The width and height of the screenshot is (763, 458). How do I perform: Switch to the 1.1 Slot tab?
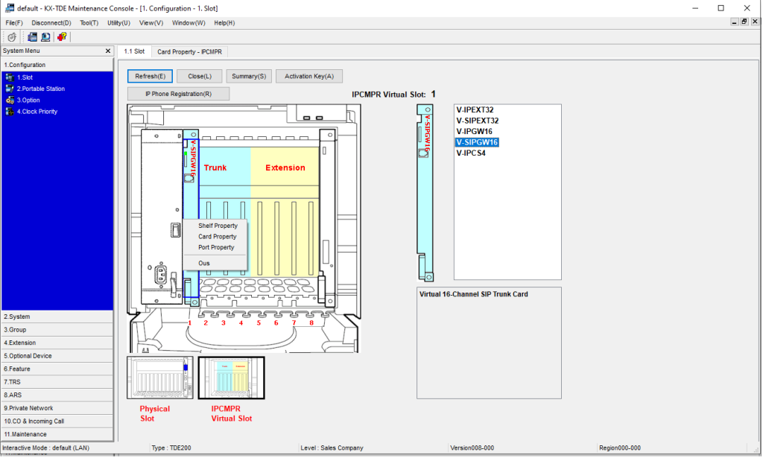(x=134, y=51)
